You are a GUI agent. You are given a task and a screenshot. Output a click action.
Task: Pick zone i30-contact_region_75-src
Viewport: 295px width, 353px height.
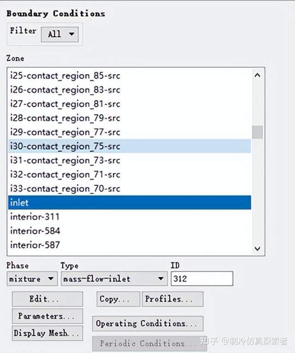(65, 146)
